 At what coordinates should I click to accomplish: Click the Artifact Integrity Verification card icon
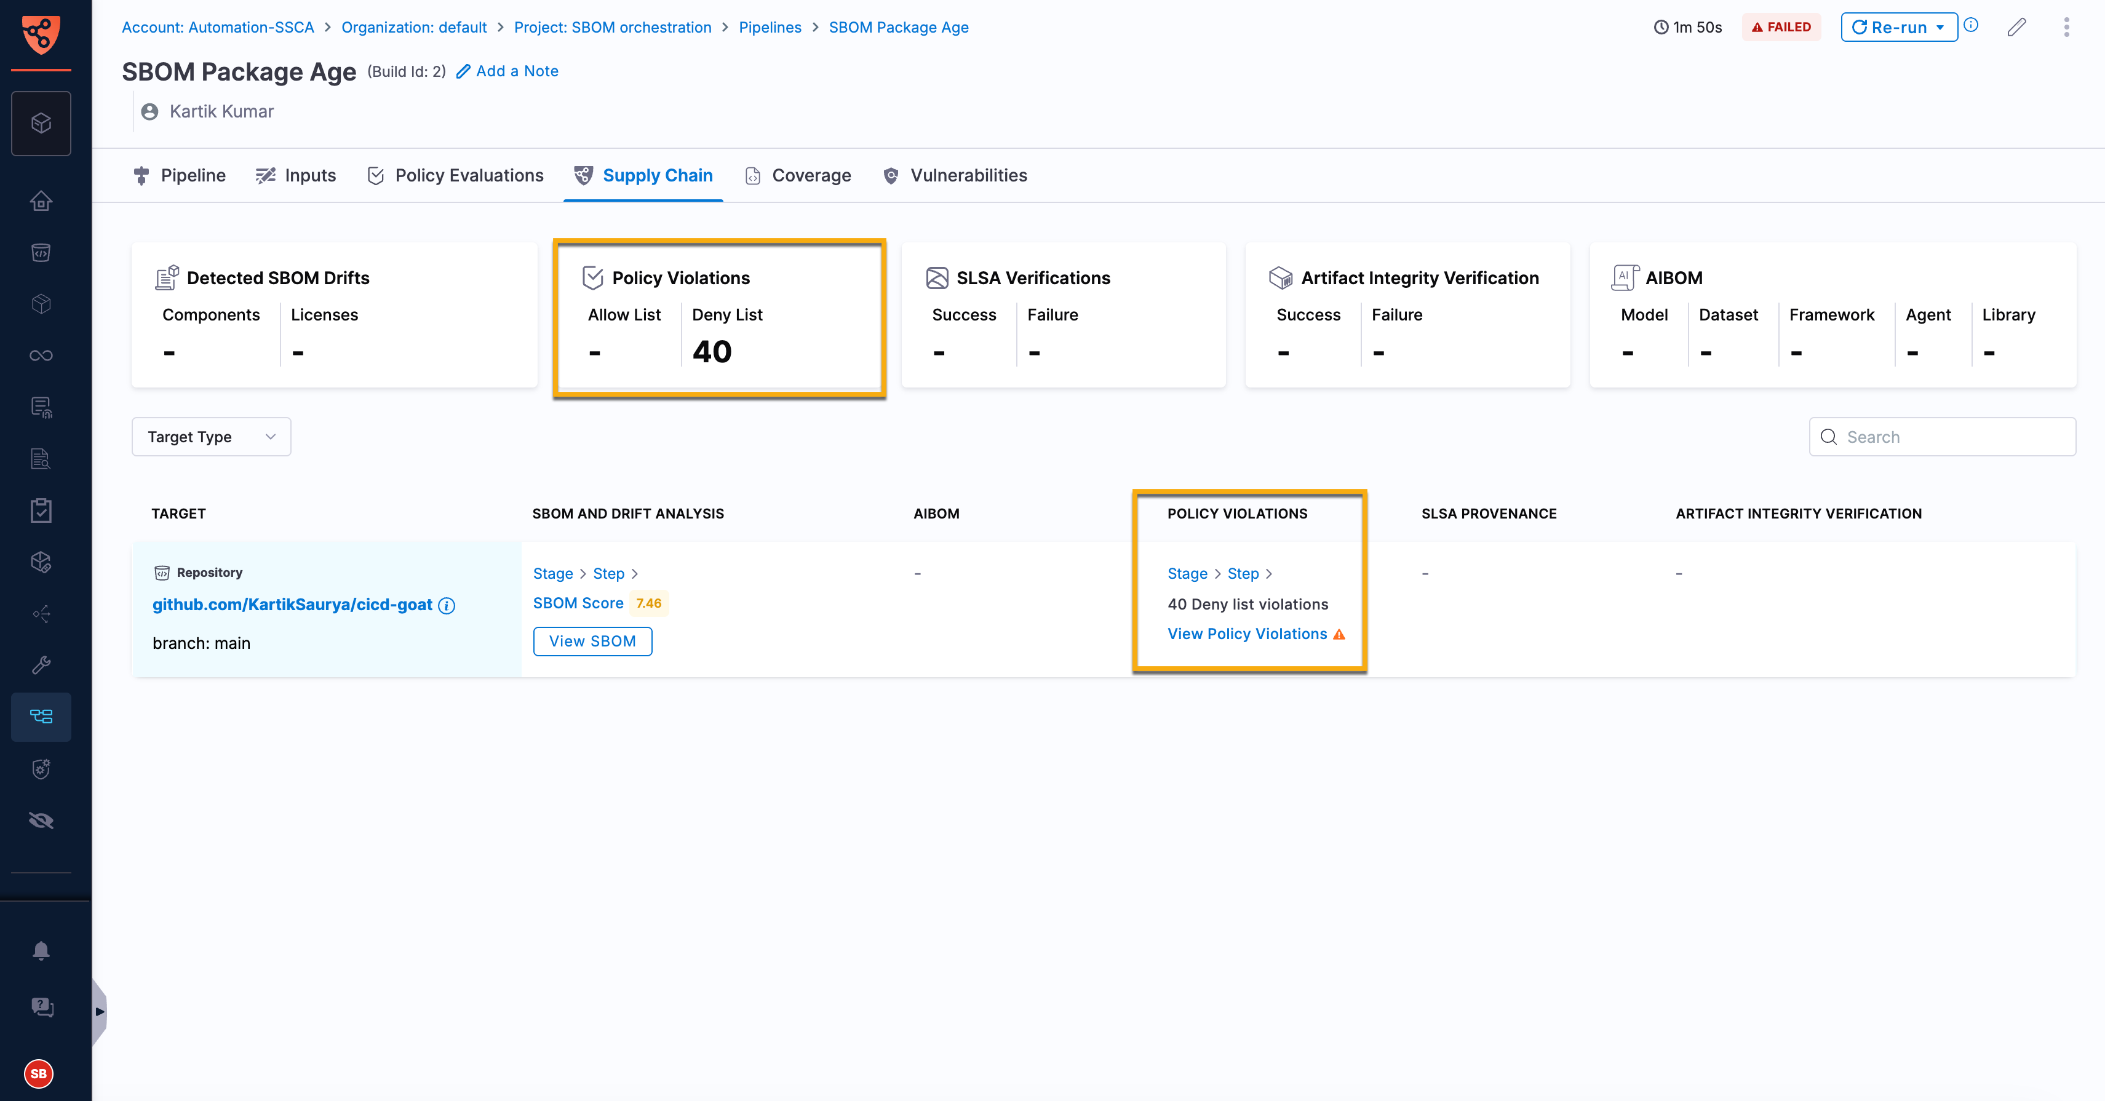click(1281, 278)
